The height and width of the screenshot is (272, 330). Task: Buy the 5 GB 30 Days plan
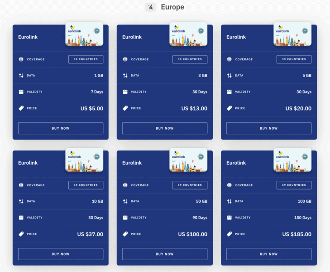coord(268,128)
